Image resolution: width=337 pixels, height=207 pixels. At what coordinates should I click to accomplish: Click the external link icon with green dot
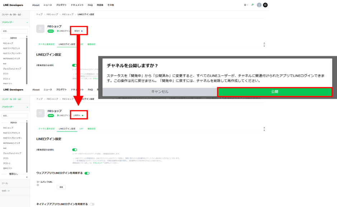(252, 5)
